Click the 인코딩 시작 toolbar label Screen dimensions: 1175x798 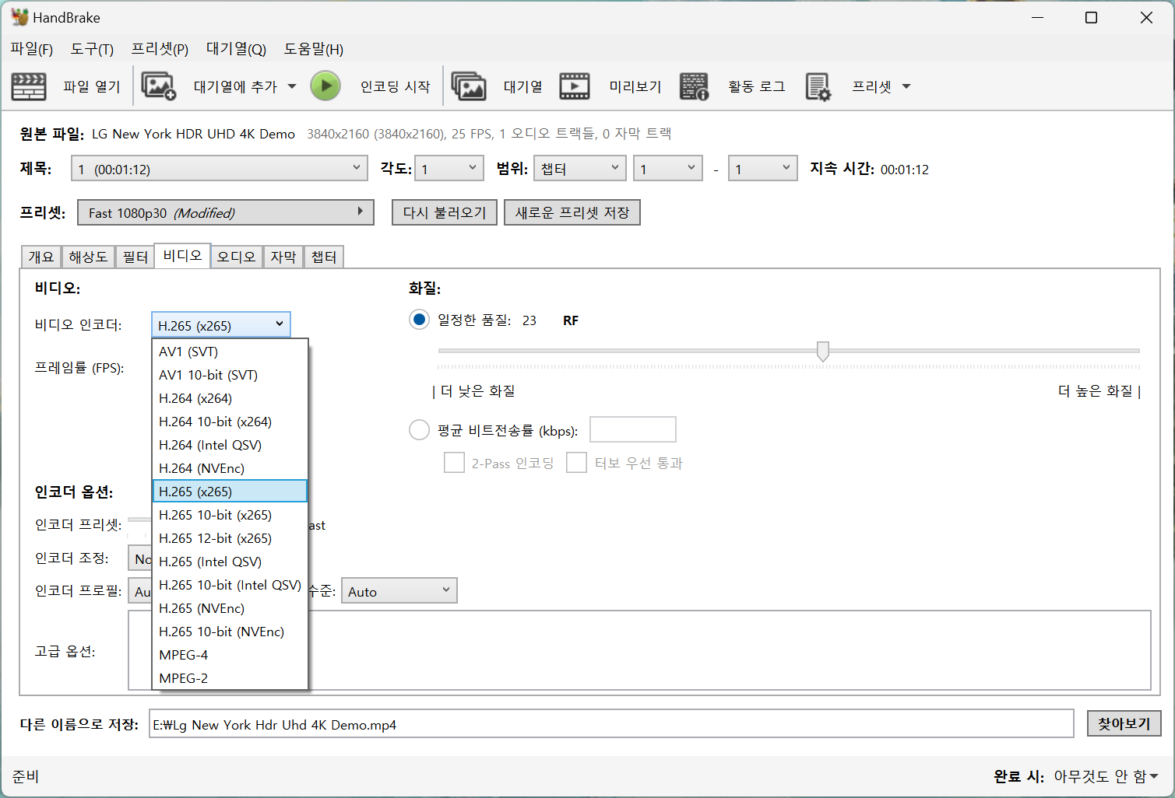click(x=395, y=86)
